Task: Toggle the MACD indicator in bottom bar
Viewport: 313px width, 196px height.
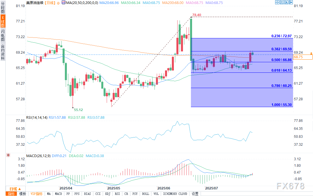Action: coord(58,194)
